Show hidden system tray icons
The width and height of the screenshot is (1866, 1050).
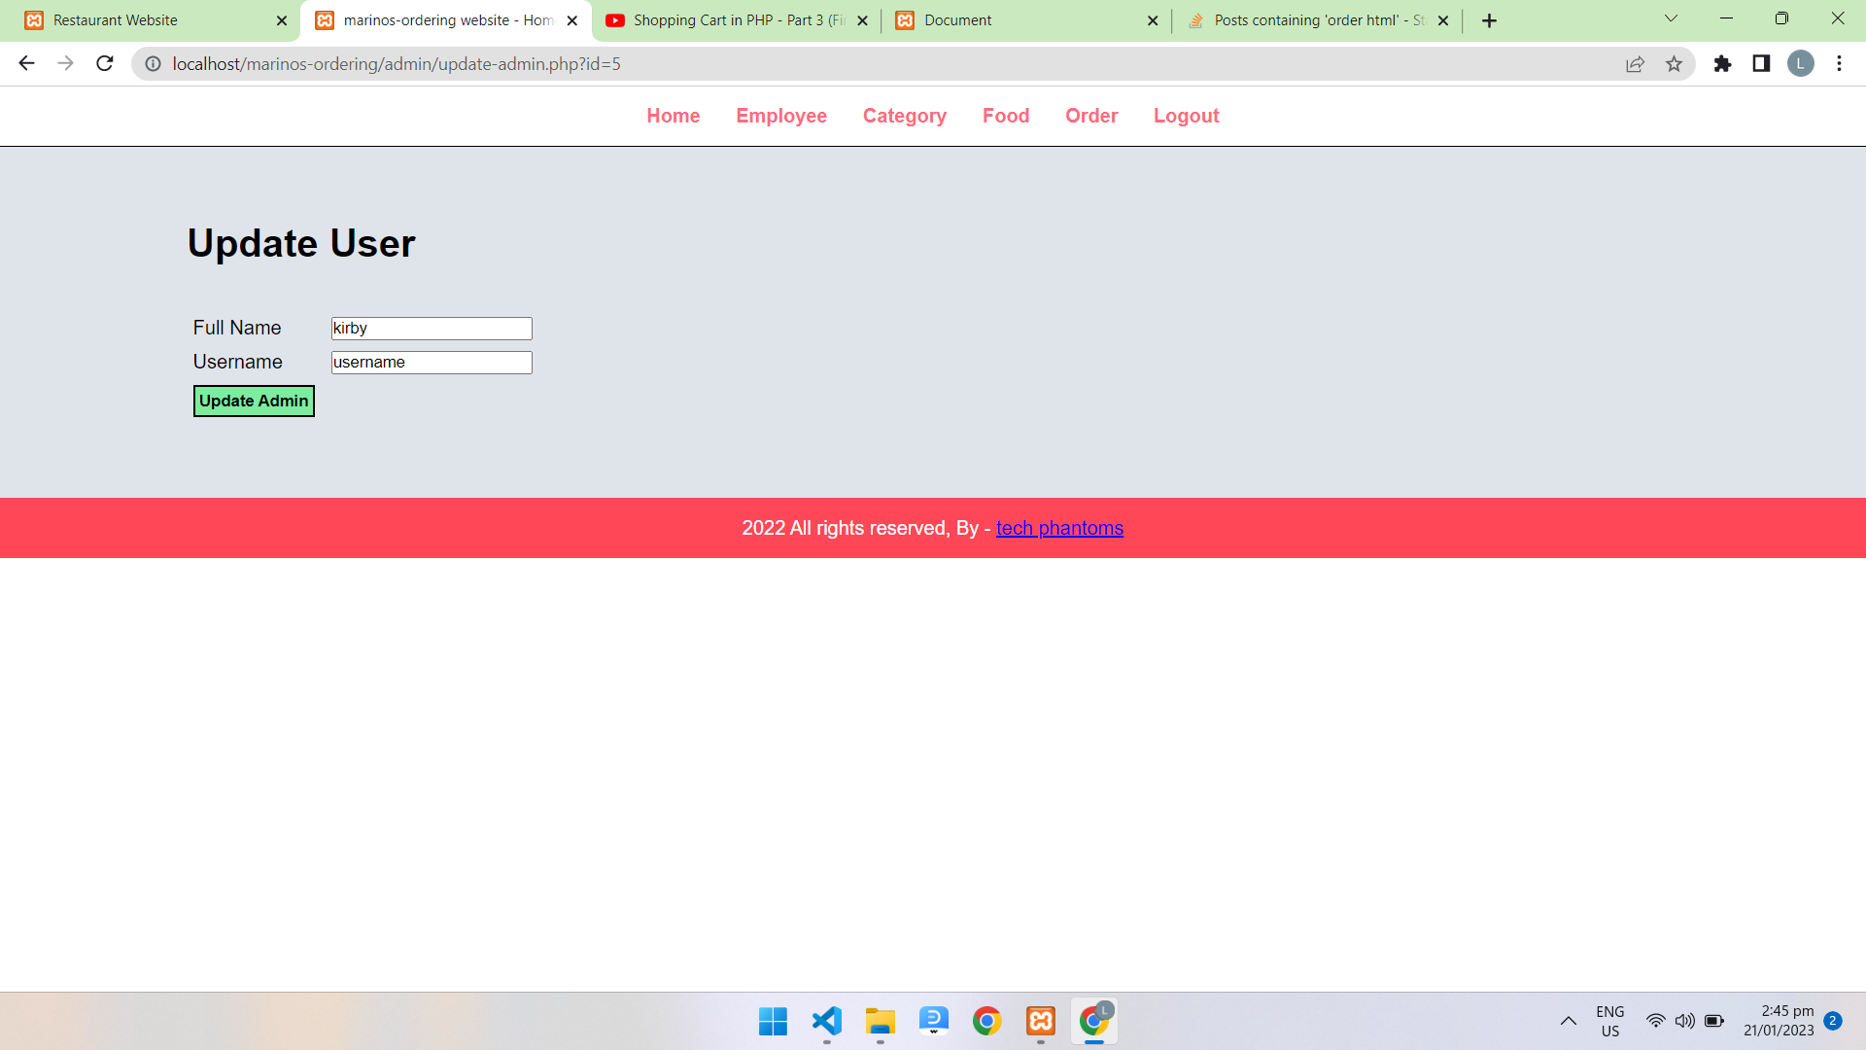tap(1568, 1021)
